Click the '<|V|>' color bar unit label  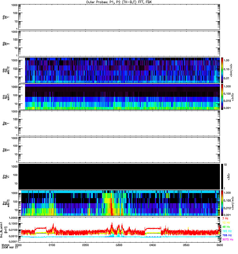coord(229,177)
